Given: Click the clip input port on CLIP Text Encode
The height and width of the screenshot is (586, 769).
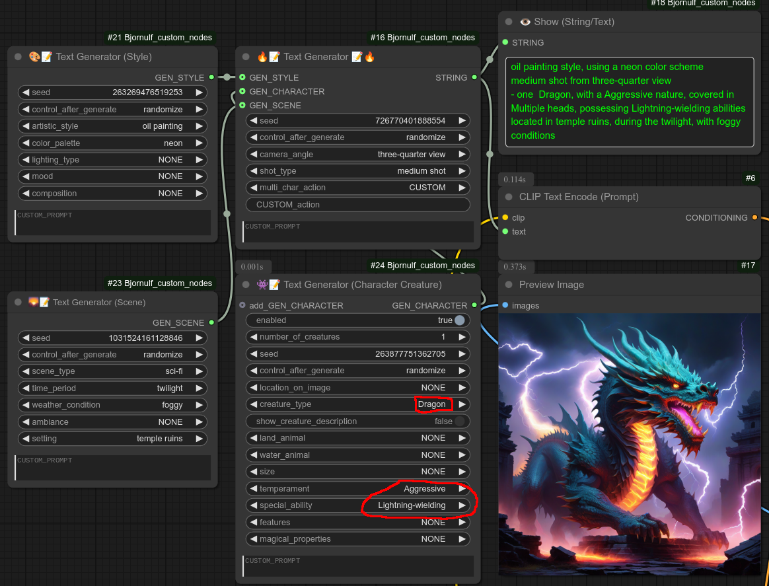Looking at the screenshot, I should (x=505, y=217).
